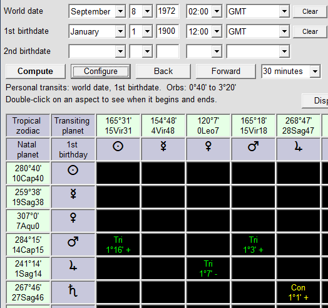Click the transiting Sun symbol column header

118,149
